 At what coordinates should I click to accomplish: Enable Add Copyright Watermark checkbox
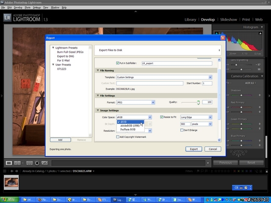click(x=118, y=137)
